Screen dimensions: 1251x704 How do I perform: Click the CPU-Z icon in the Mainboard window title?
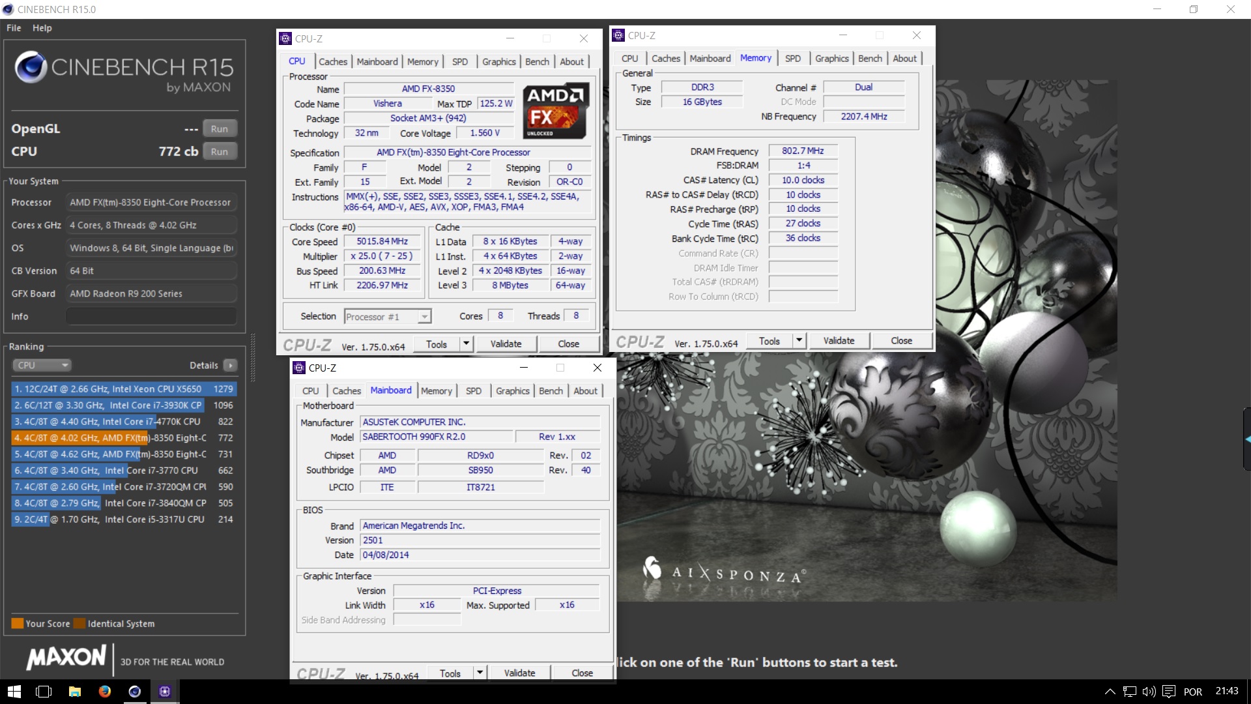299,368
